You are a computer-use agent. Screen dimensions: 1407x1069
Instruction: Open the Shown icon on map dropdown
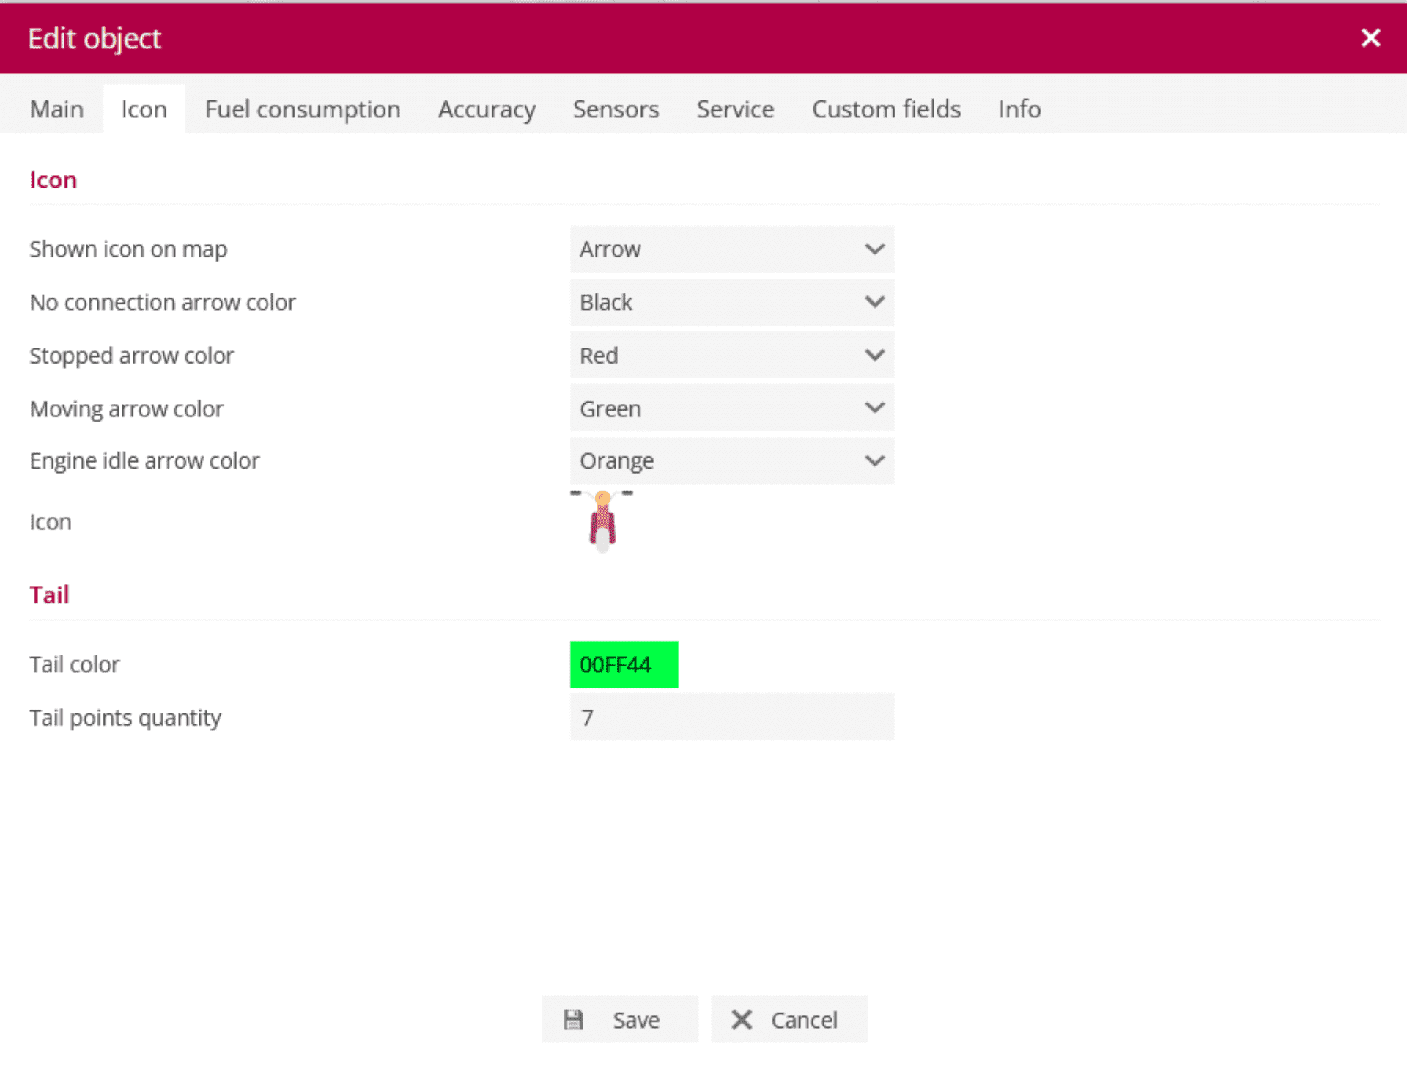(x=731, y=249)
